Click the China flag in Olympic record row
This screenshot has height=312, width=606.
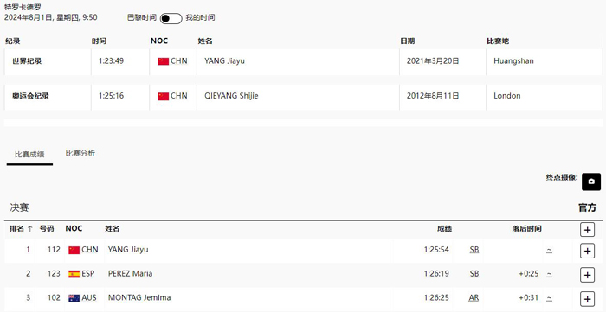(x=163, y=96)
